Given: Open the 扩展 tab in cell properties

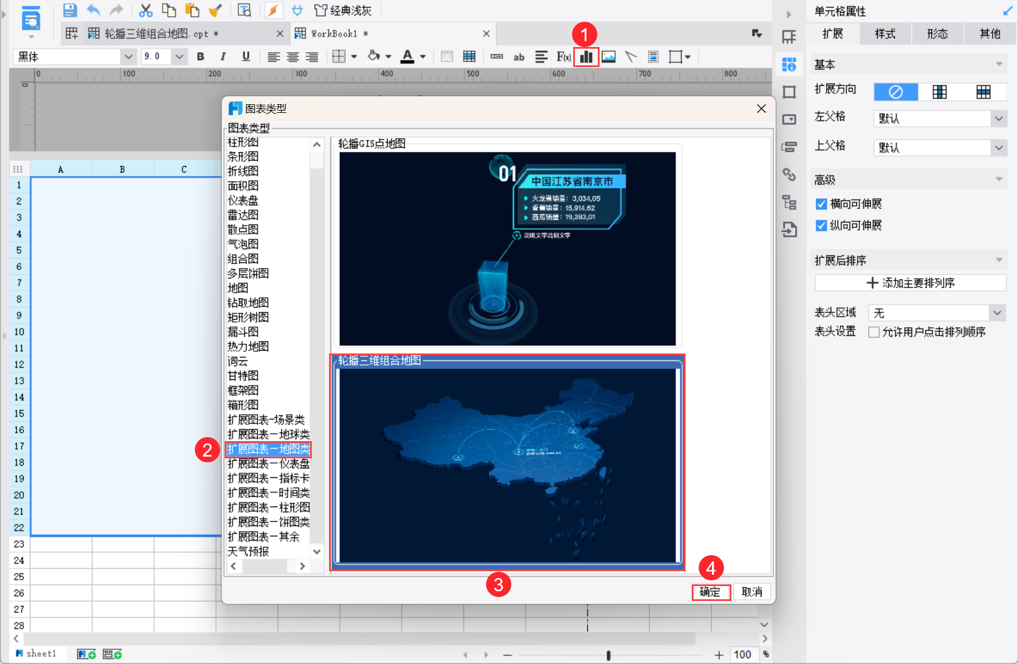Looking at the screenshot, I should click(832, 34).
